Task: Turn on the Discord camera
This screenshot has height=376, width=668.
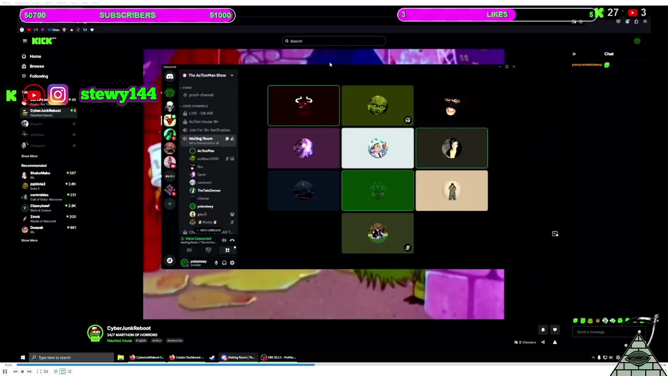Action: click(189, 250)
